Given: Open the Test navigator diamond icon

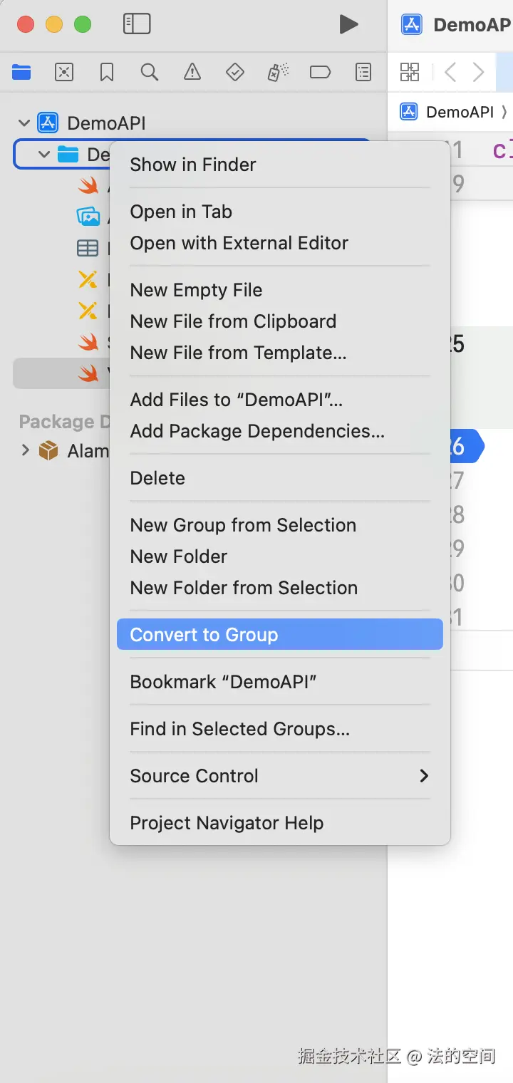Looking at the screenshot, I should (x=235, y=72).
